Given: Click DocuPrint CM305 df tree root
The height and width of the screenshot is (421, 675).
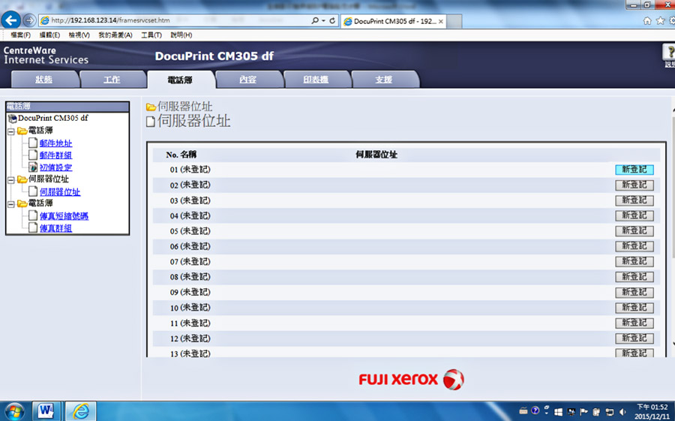Looking at the screenshot, I should click(x=53, y=118).
